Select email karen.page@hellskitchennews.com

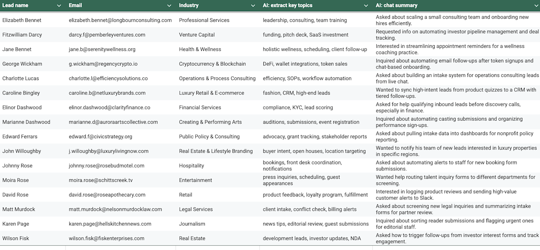point(110,224)
